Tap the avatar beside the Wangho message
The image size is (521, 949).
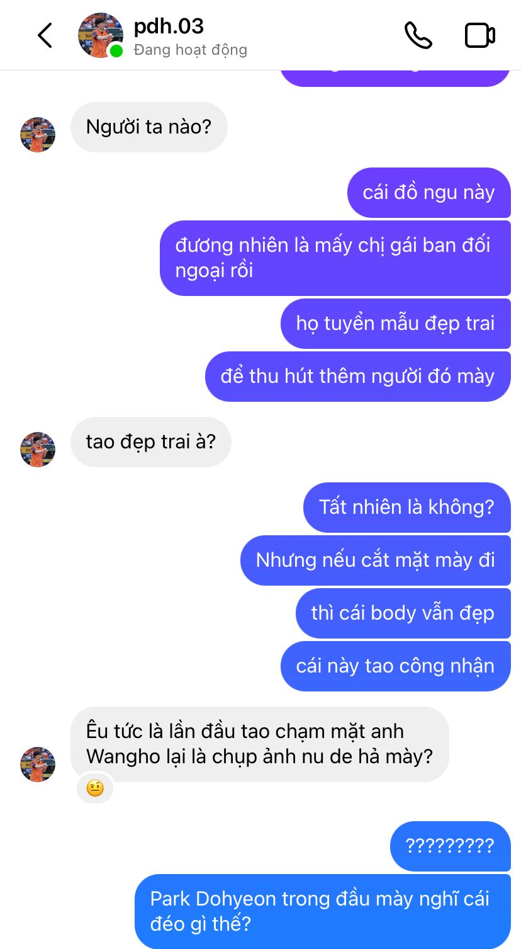coord(38,764)
